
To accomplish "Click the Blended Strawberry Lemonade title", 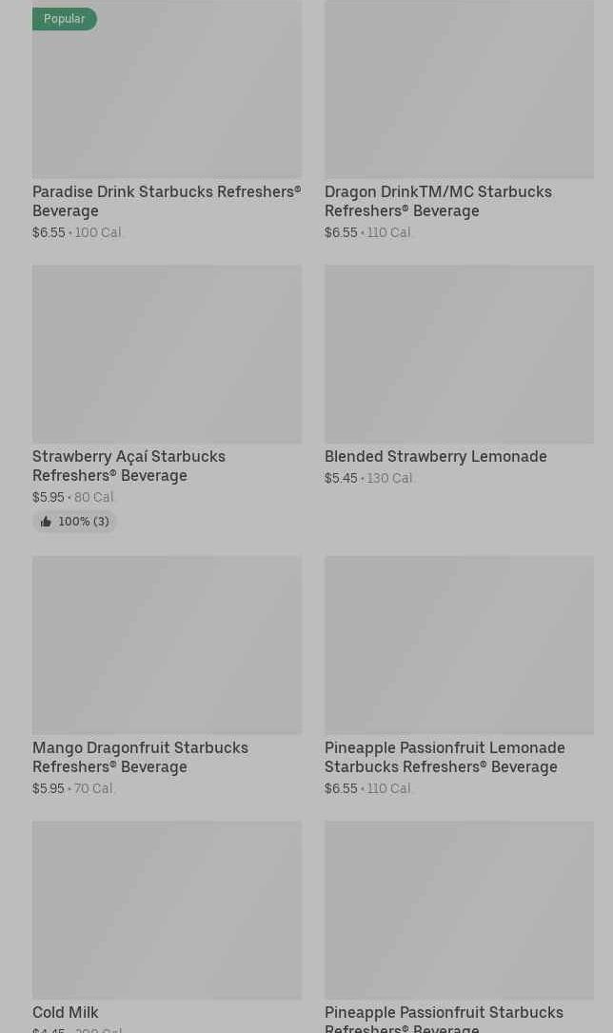I will click(436, 456).
